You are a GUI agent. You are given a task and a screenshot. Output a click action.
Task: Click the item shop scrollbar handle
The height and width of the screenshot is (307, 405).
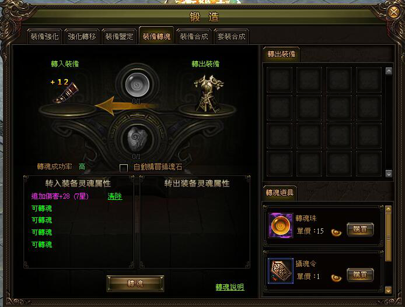388,237
